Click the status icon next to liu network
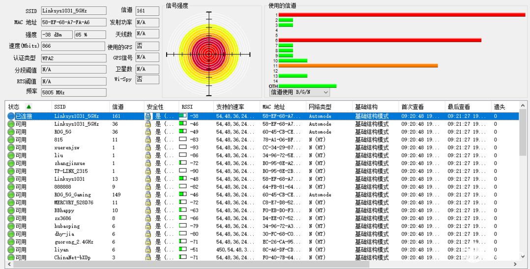Image resolution: width=530 pixels, height=269 pixels. (x=11, y=156)
